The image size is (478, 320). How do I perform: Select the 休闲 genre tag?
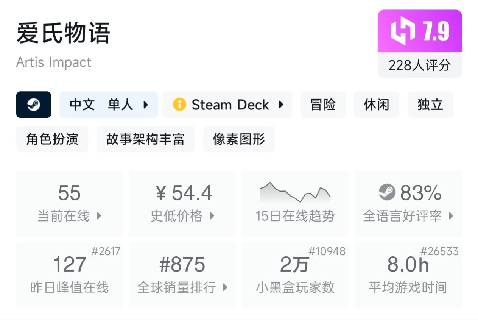(376, 105)
